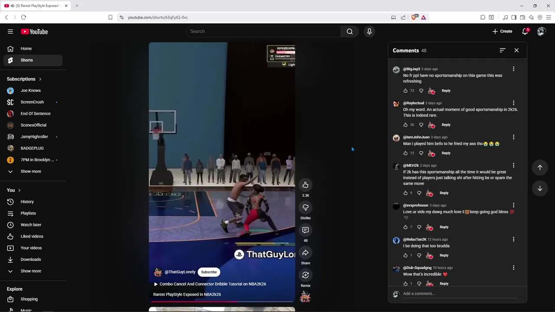Like @MEH2k's comment
This screenshot has height=312, width=555.
click(x=405, y=193)
